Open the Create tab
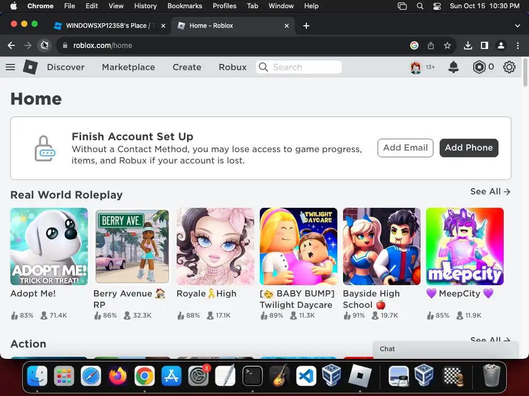Screen dimensions: 529x396 tap(187, 67)
